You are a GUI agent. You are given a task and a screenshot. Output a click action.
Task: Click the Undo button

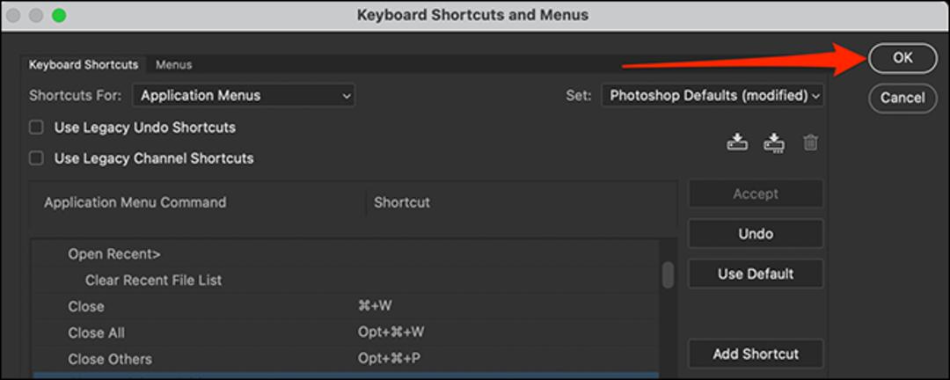756,233
